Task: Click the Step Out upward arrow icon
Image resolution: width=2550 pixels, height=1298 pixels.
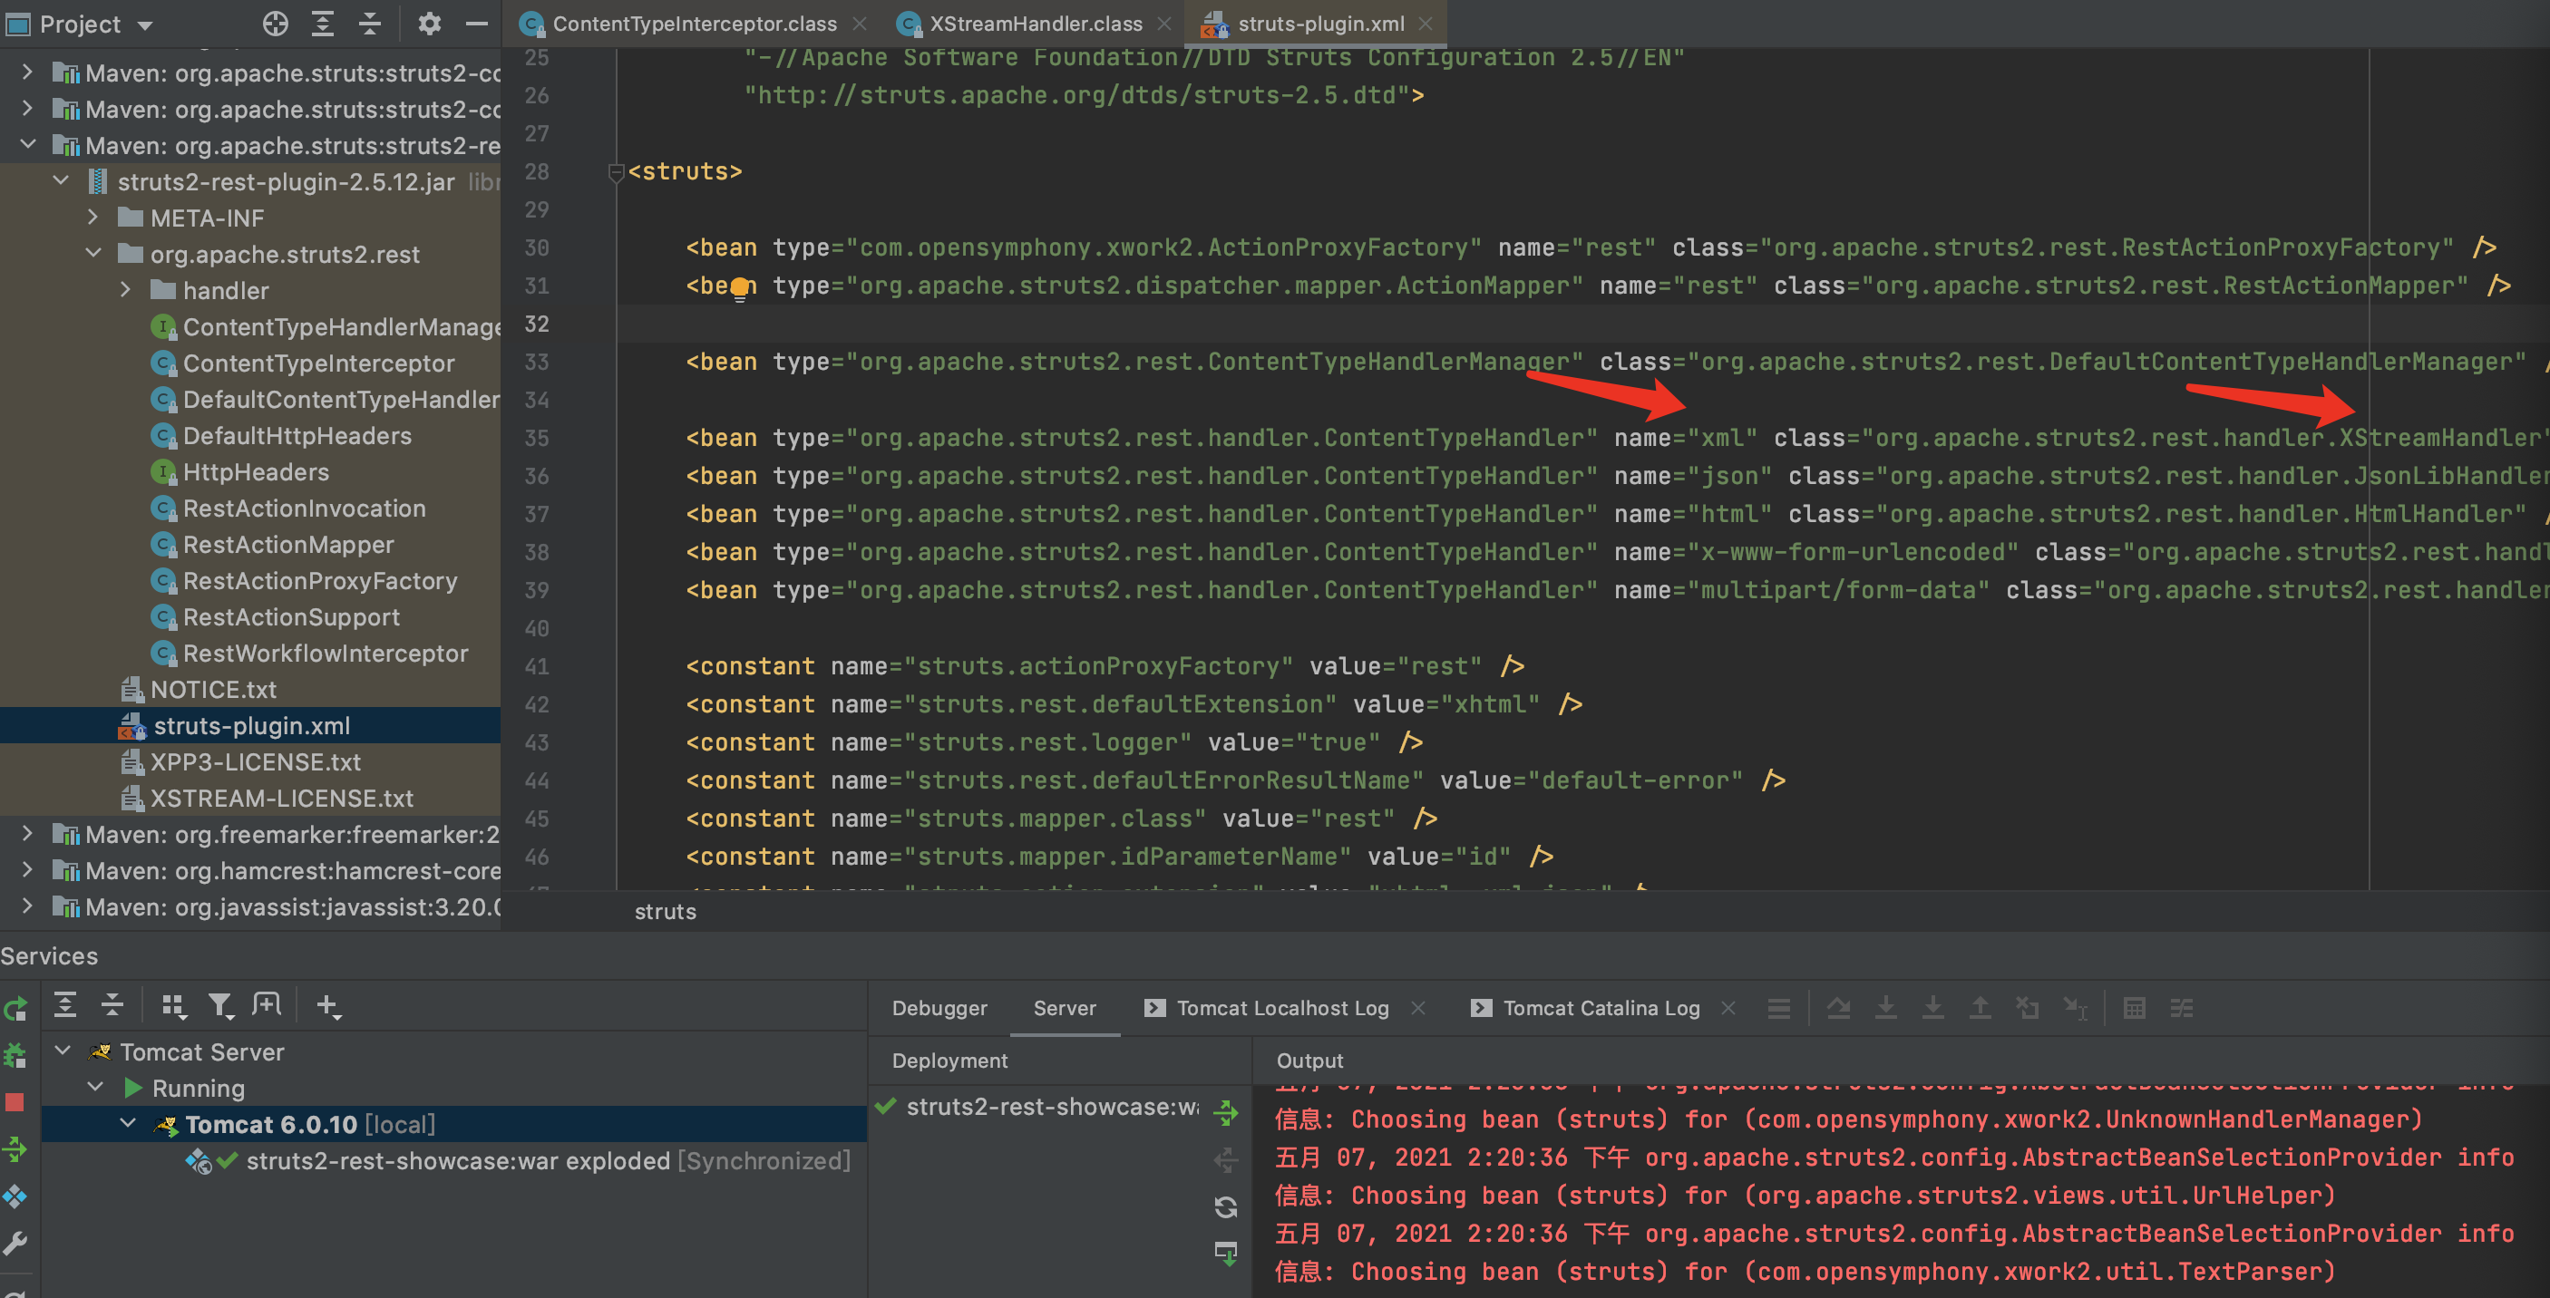Action: point(1981,1008)
